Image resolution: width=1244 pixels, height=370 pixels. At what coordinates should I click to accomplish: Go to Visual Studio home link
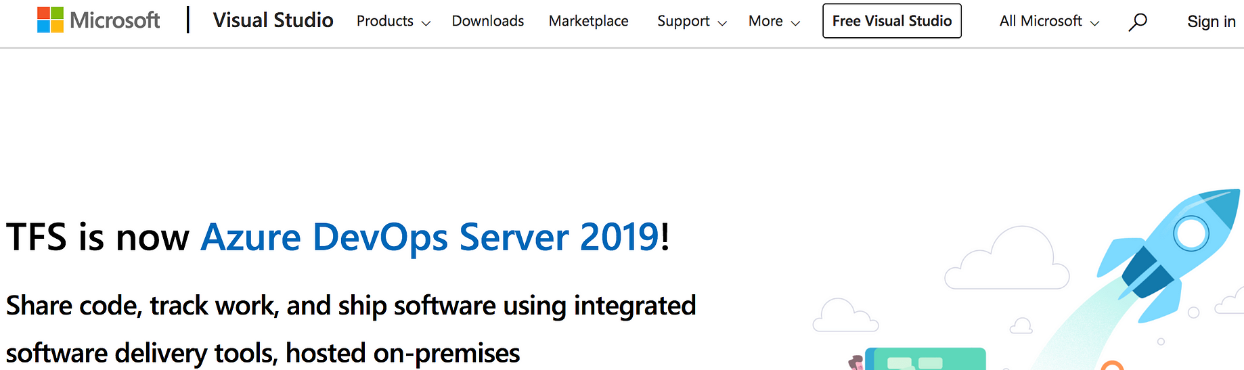273,20
